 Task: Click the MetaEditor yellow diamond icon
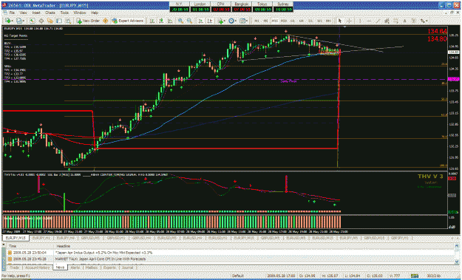point(105,21)
